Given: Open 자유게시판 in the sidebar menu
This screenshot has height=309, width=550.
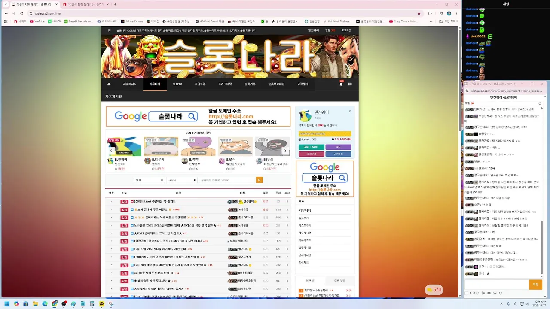Looking at the screenshot, I should point(305,233).
